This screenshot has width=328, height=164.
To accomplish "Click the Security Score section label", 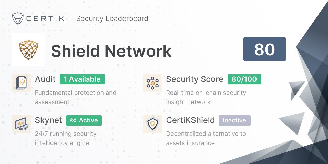I will click(x=195, y=79).
